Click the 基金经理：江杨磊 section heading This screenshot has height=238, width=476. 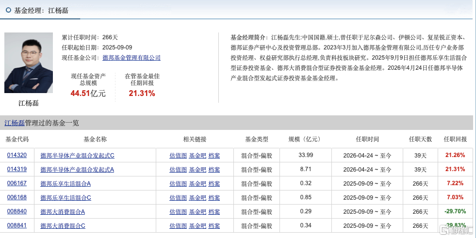click(x=41, y=11)
